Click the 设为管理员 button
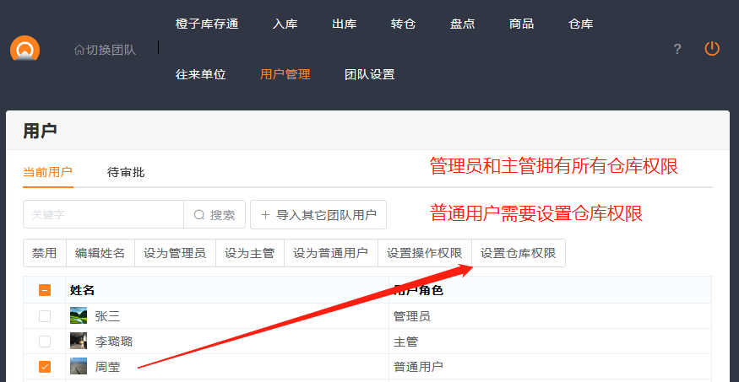Image resolution: width=739 pixels, height=382 pixels. pos(174,253)
